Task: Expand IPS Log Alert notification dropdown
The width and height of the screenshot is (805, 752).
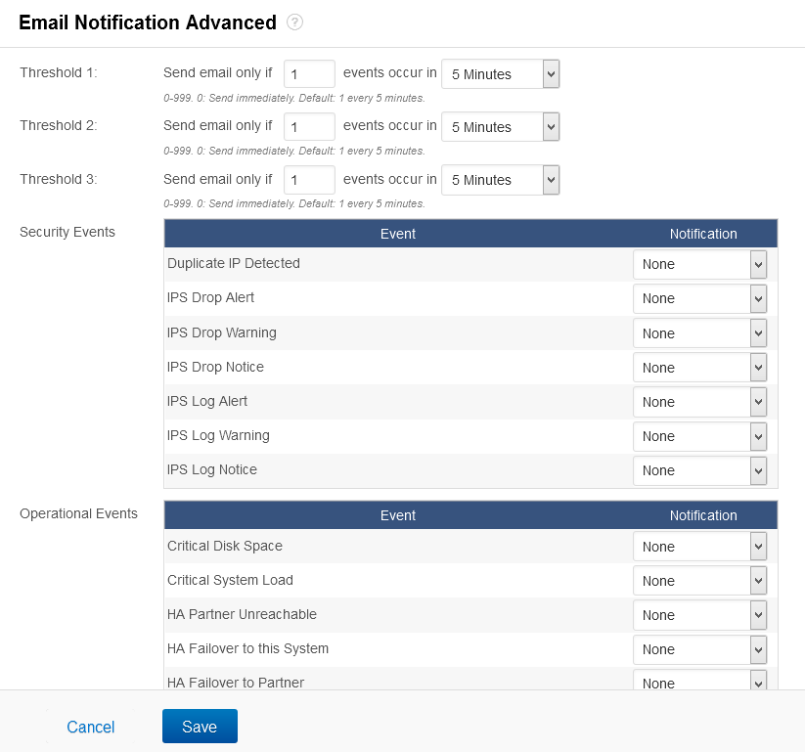Action: click(699, 402)
